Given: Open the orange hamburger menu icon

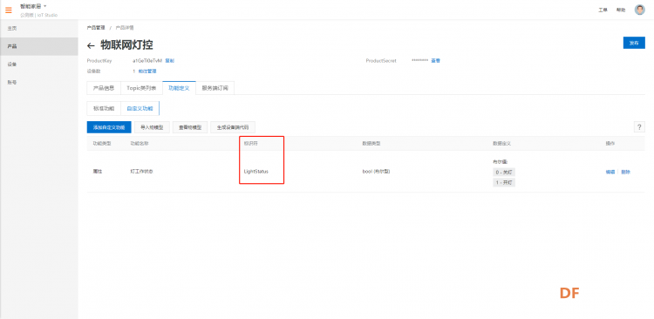Looking at the screenshot, I should 9,10.
